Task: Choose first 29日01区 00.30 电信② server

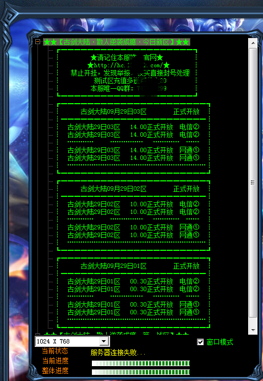Action: click(x=133, y=281)
